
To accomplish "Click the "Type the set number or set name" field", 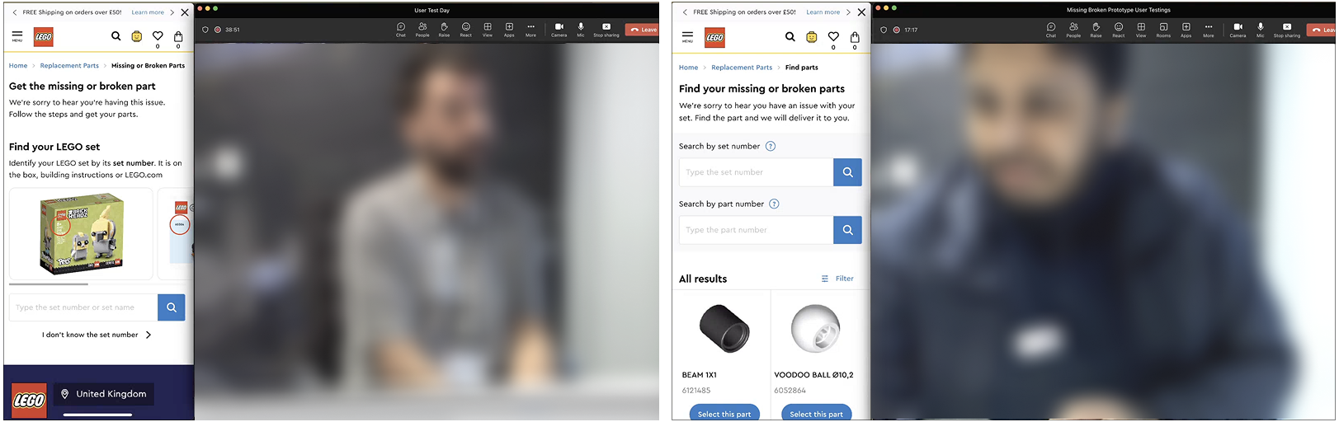I will [x=83, y=307].
